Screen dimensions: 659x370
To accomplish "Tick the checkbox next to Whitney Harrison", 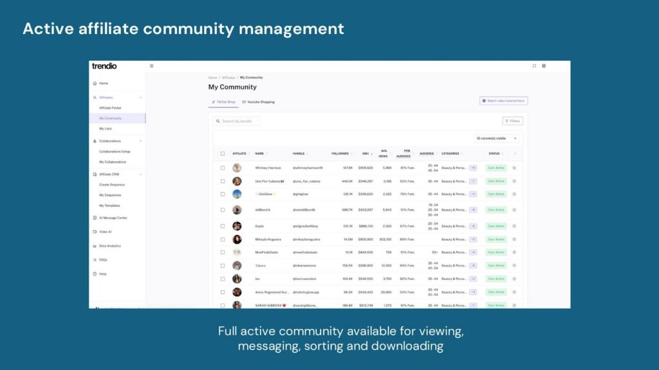I will (x=221, y=167).
